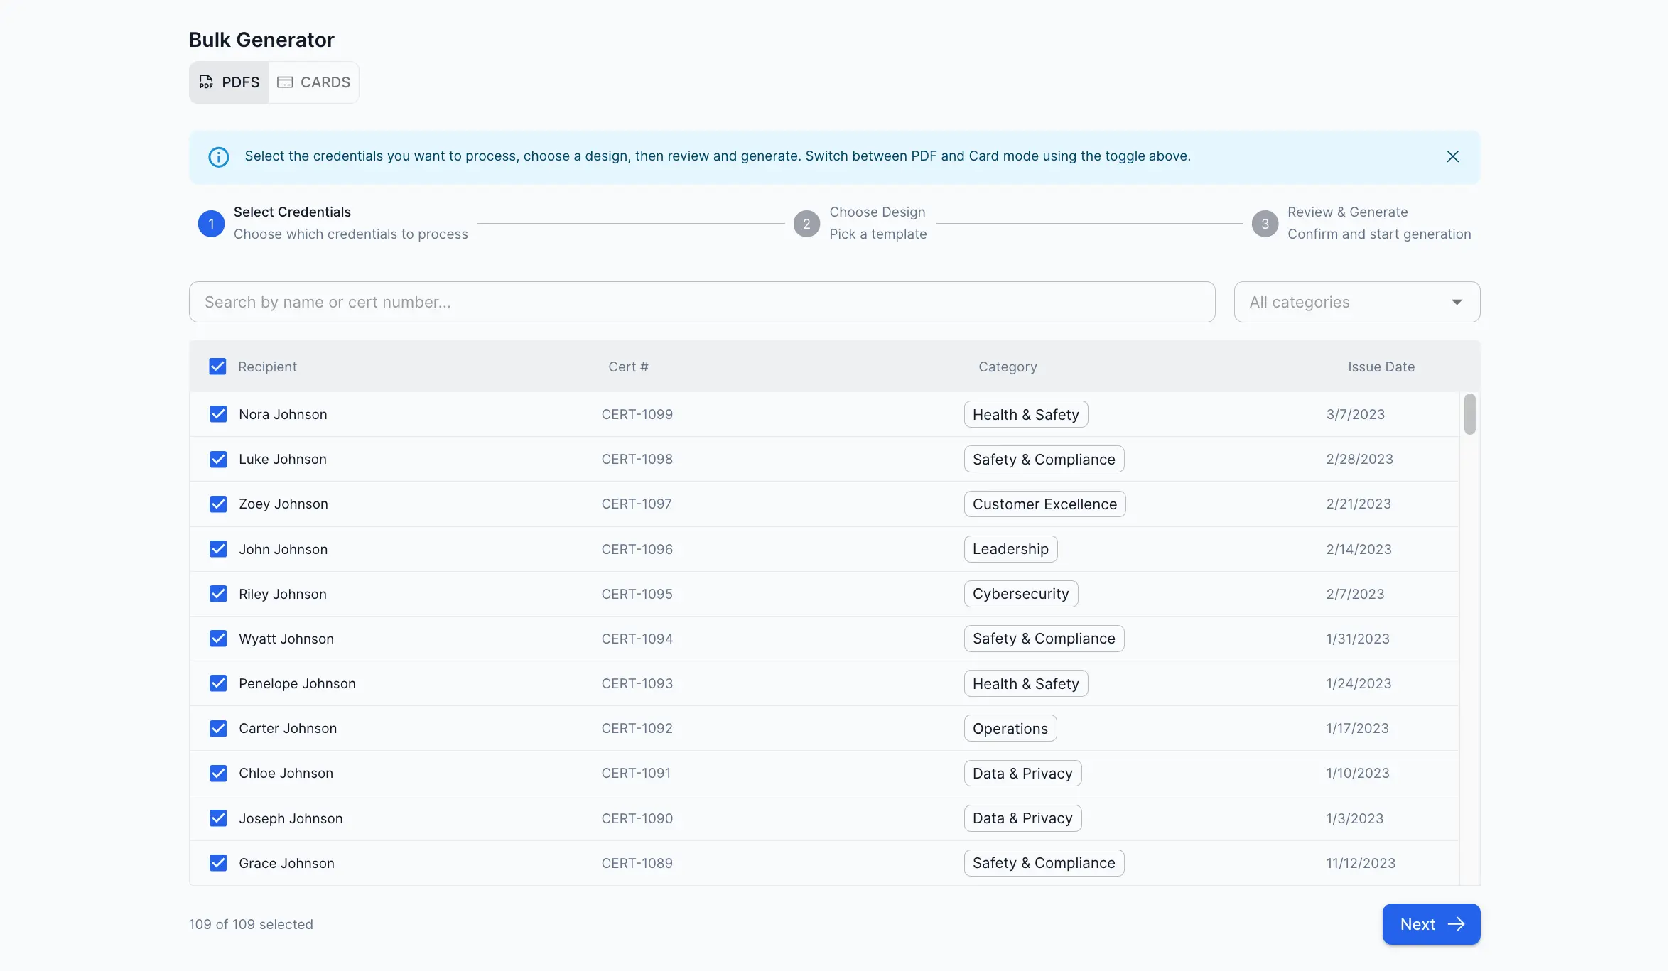Click the Next button
This screenshot has height=971, width=1669.
pyautogui.click(x=1430, y=924)
